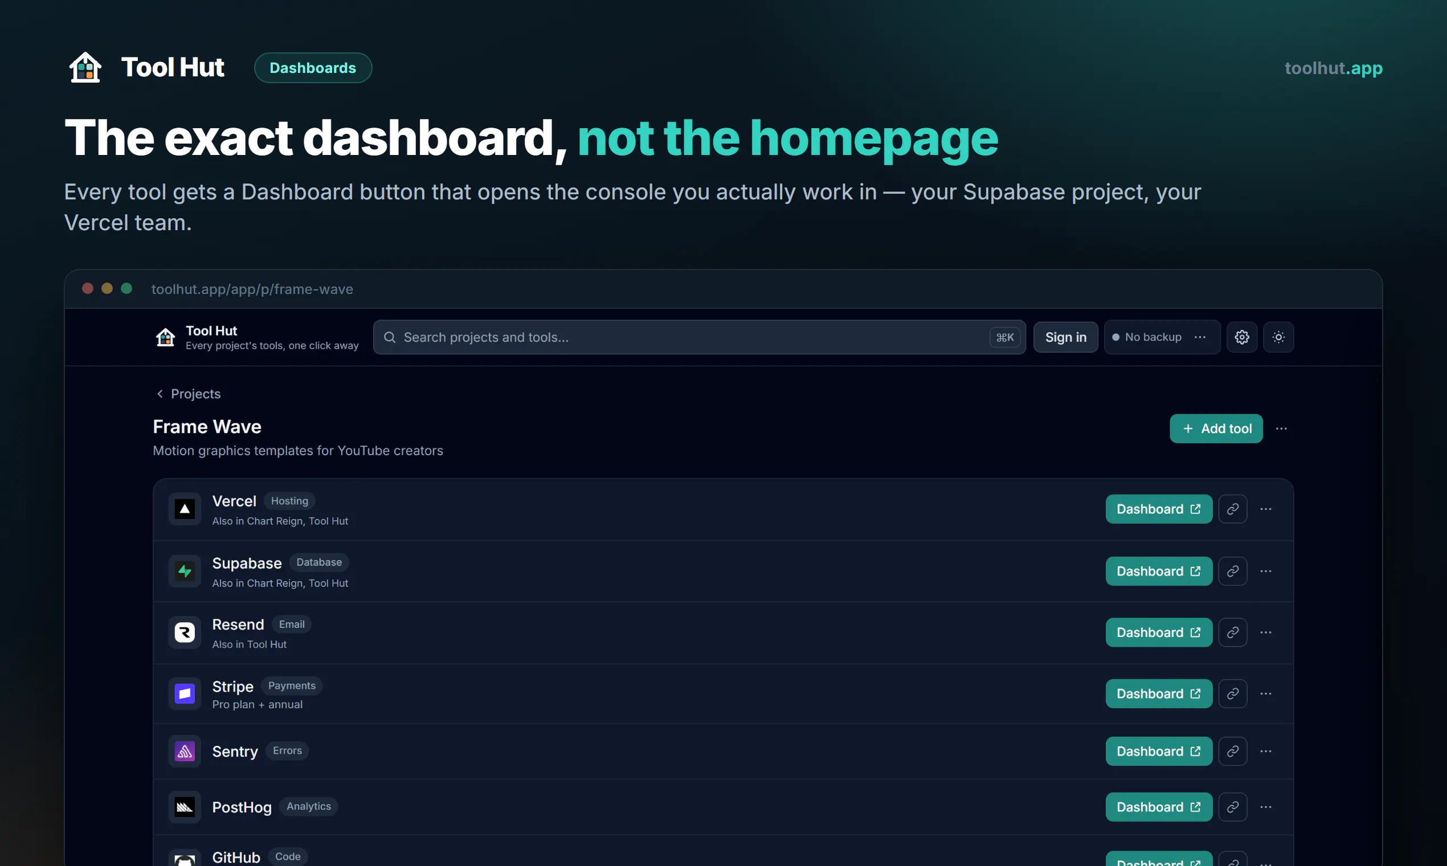Click the Supabase lightning bolt icon
Screen dimensions: 1447x866
tap(185, 571)
